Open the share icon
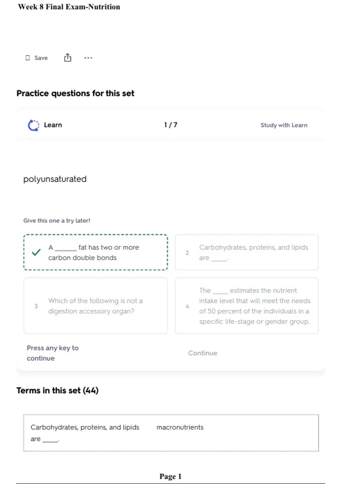This screenshot has height=484, width=341. point(68,58)
